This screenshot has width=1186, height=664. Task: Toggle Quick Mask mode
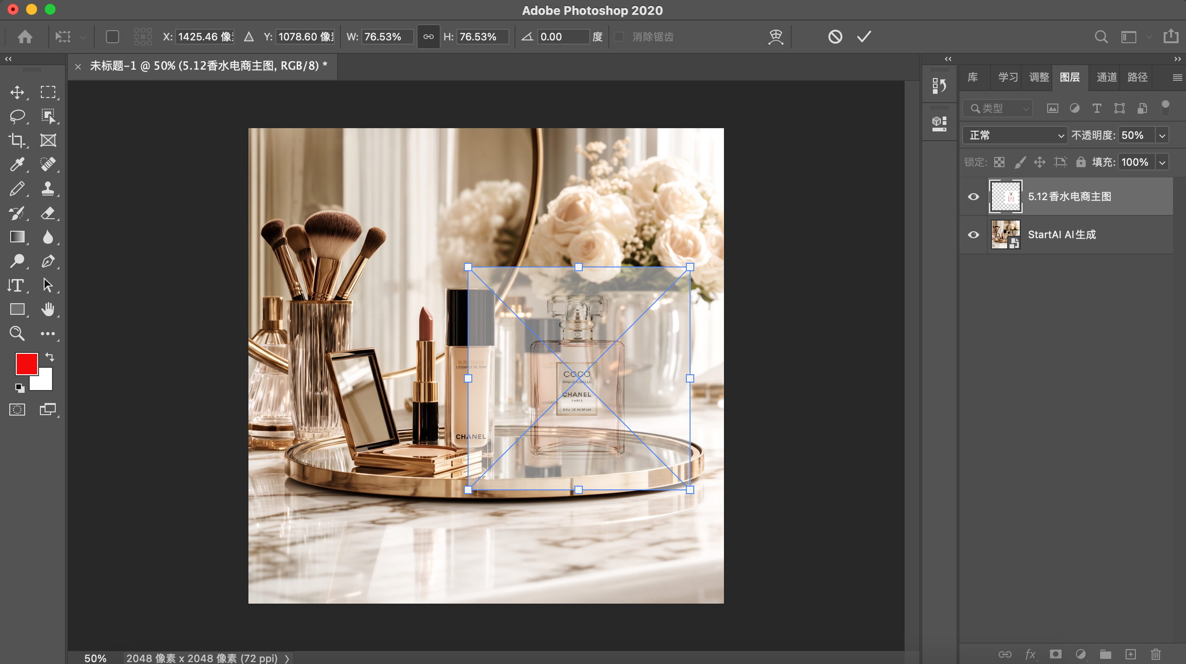click(x=17, y=410)
